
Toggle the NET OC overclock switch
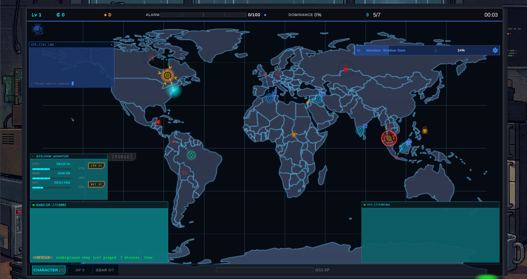click(96, 184)
